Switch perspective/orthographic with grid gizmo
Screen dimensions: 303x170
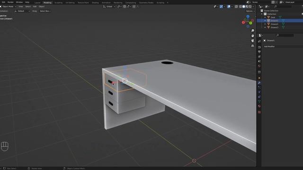252,46
